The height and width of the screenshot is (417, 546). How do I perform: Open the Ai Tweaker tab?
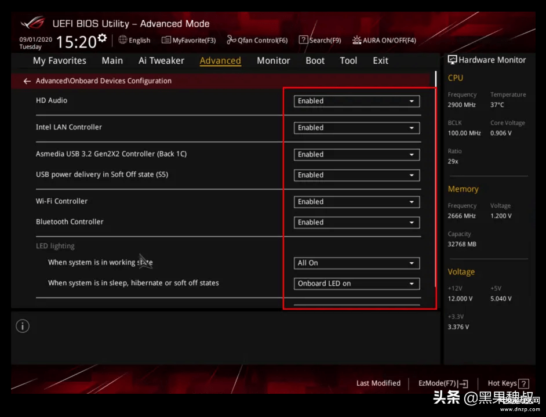click(161, 61)
